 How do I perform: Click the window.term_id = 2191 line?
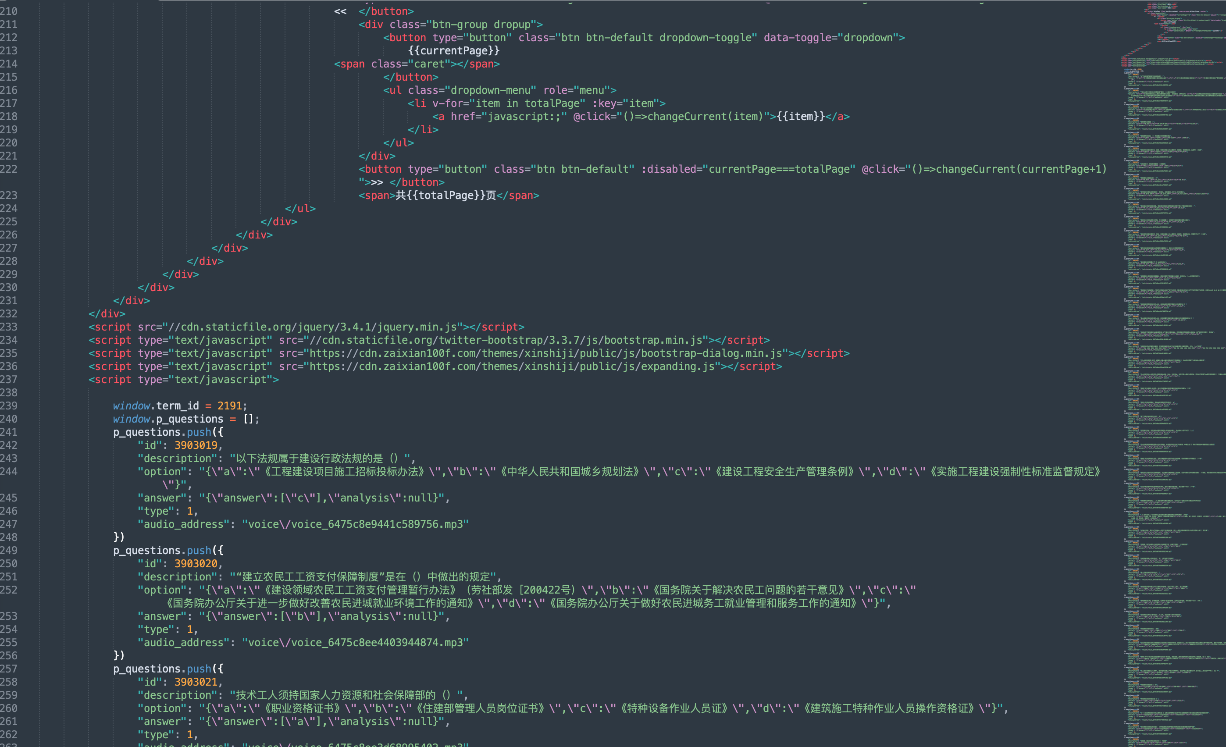click(180, 406)
